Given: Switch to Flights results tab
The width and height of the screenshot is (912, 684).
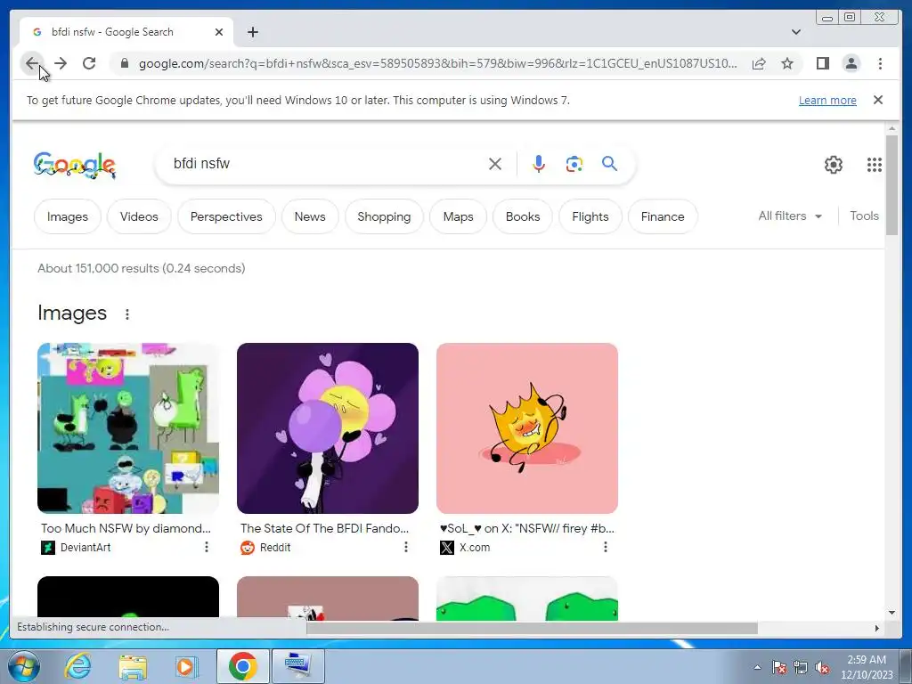Looking at the screenshot, I should [590, 216].
